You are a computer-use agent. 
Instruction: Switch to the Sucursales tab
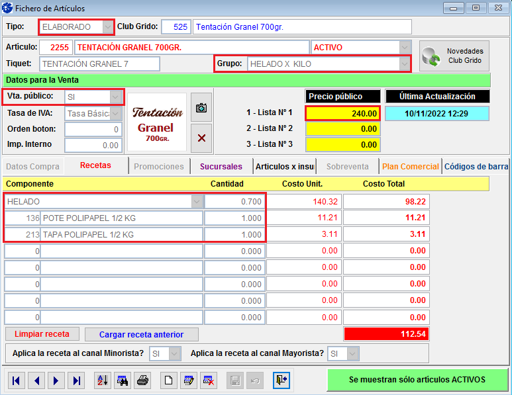point(221,167)
